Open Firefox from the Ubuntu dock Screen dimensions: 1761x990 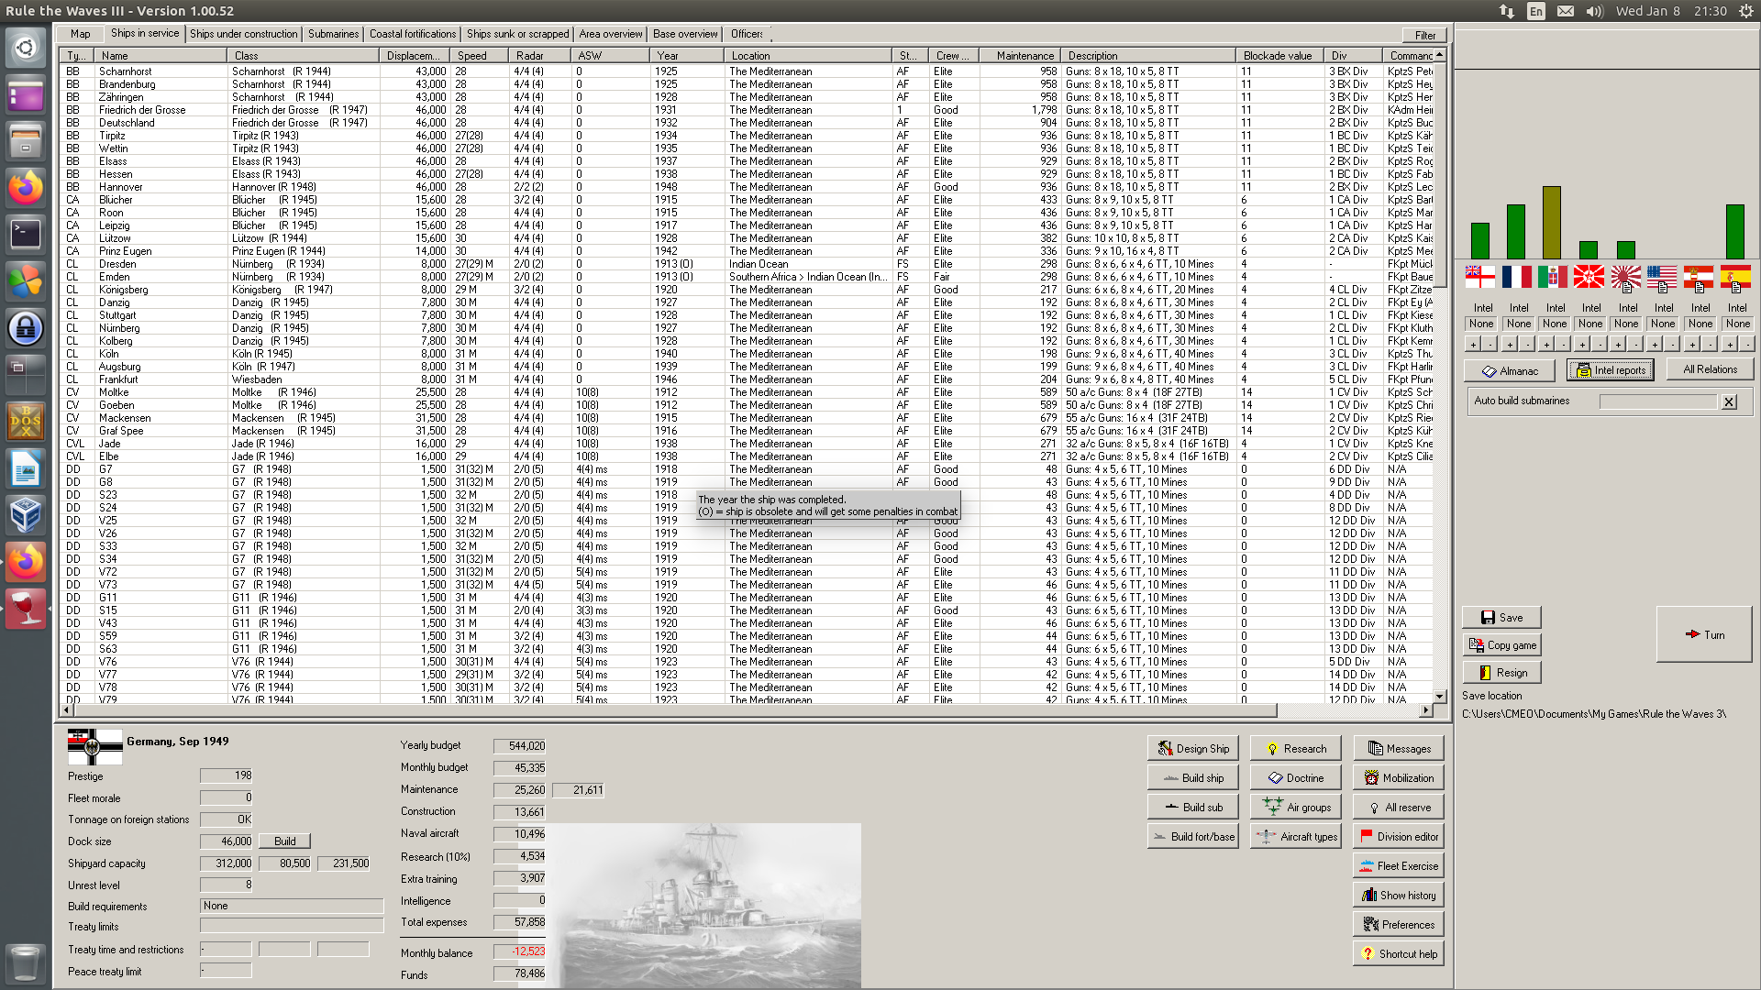tap(26, 188)
